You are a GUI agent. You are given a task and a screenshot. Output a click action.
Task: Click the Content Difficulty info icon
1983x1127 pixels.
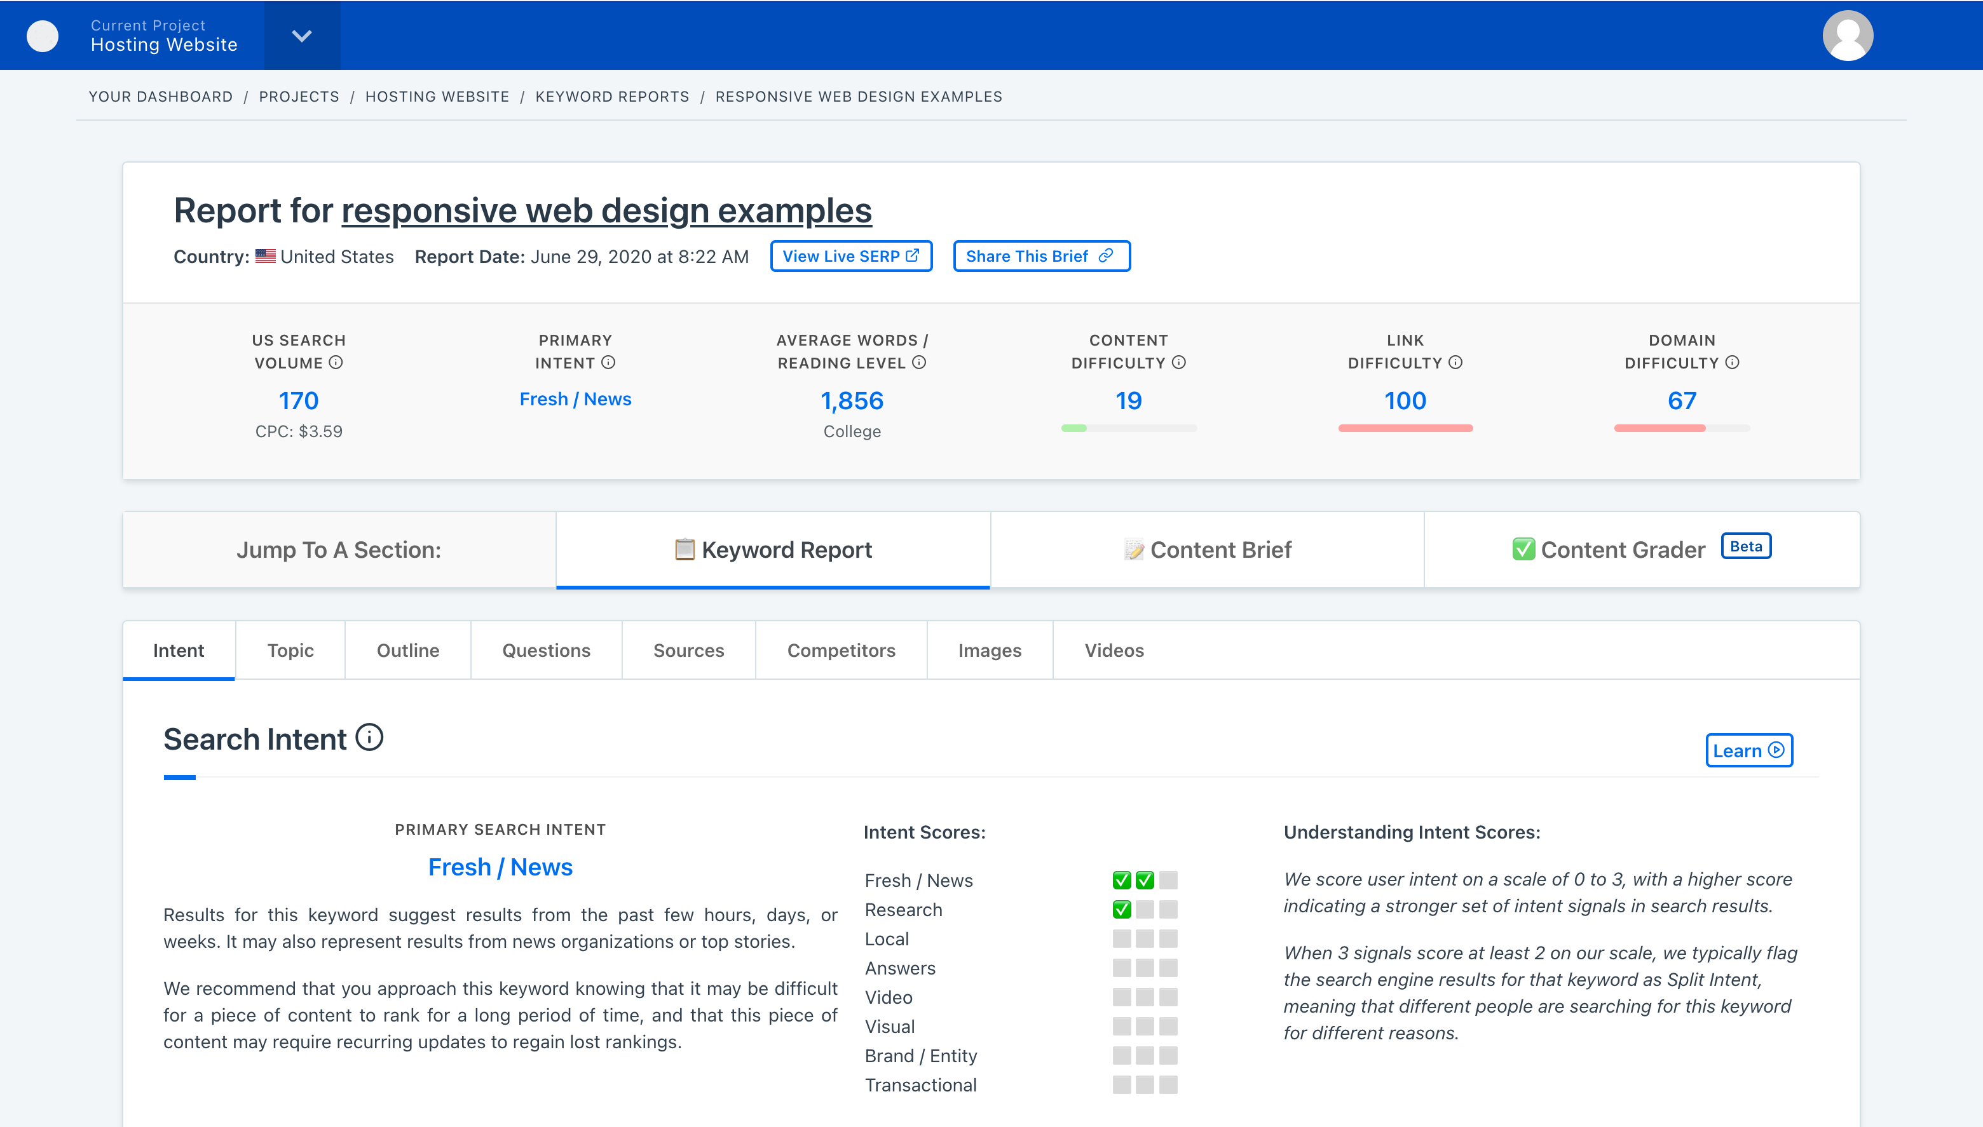[x=1182, y=363]
